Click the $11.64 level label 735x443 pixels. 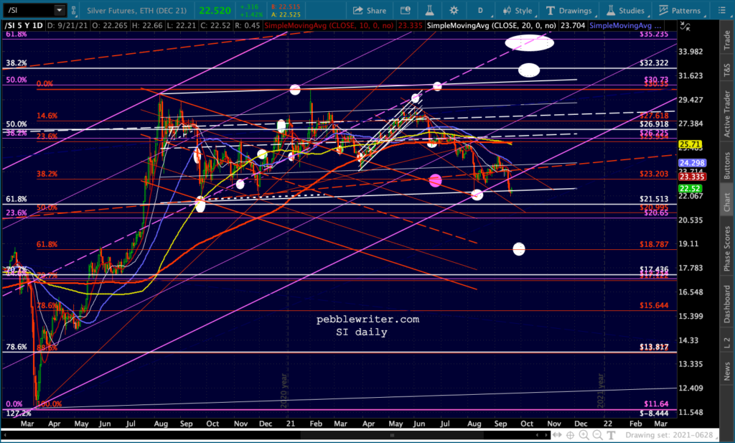[x=656, y=404]
